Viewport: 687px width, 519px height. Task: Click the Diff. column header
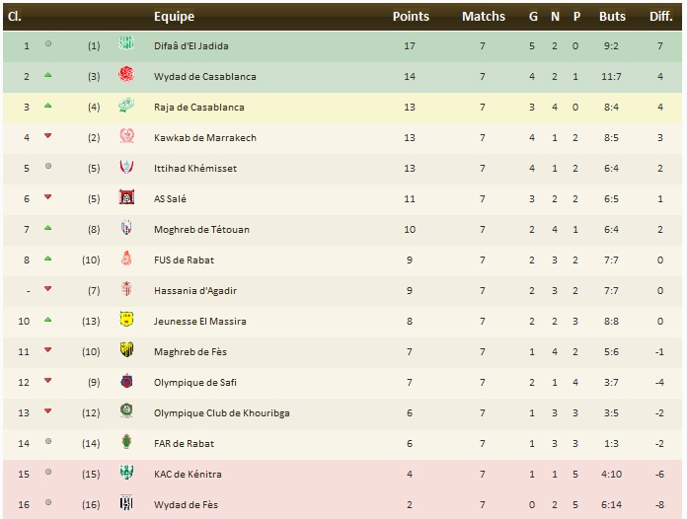(x=660, y=16)
